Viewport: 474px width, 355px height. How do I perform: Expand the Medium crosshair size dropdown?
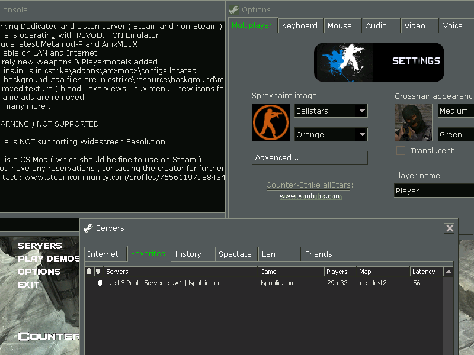[x=455, y=111]
